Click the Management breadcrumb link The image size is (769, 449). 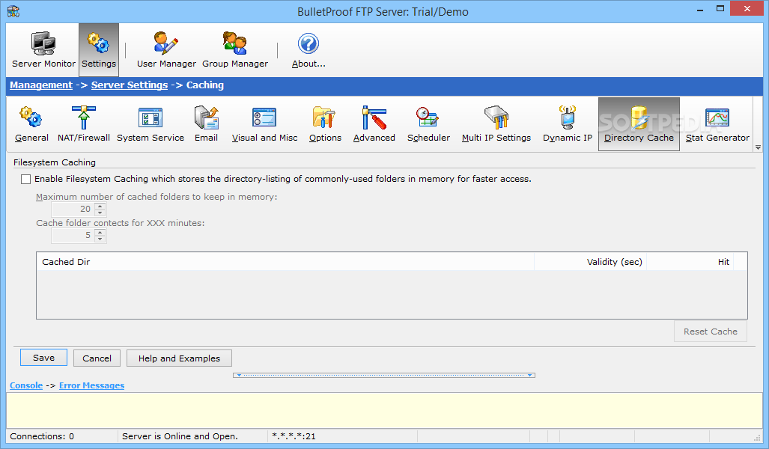coord(41,85)
